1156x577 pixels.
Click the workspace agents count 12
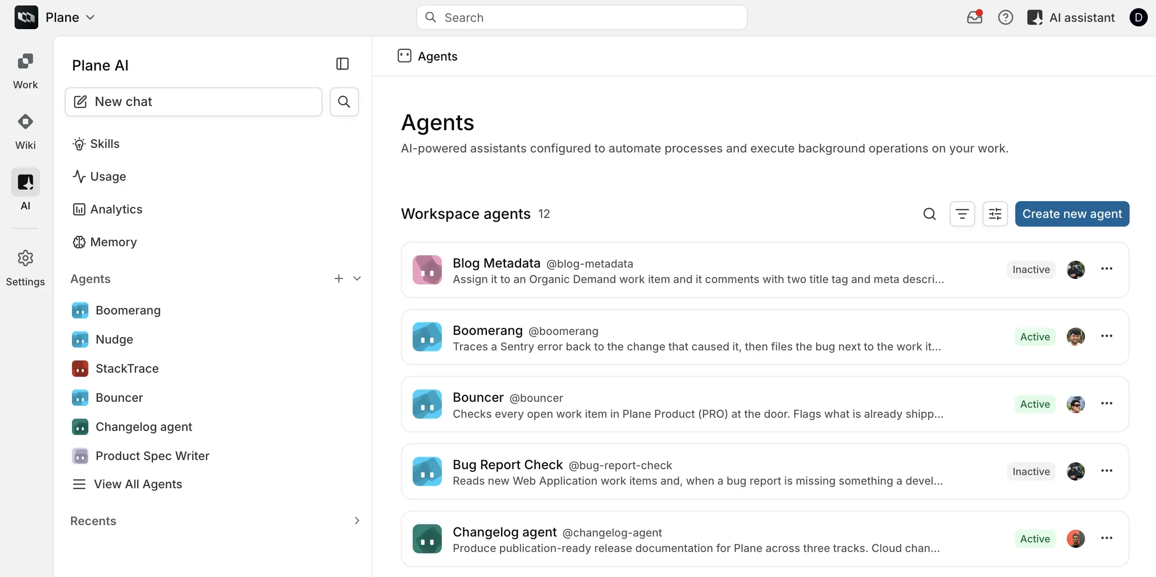coord(544,214)
